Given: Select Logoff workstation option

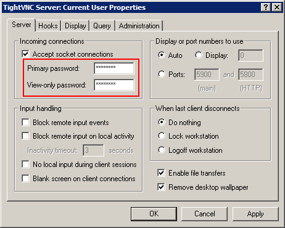Looking at the screenshot, I should [x=162, y=150].
